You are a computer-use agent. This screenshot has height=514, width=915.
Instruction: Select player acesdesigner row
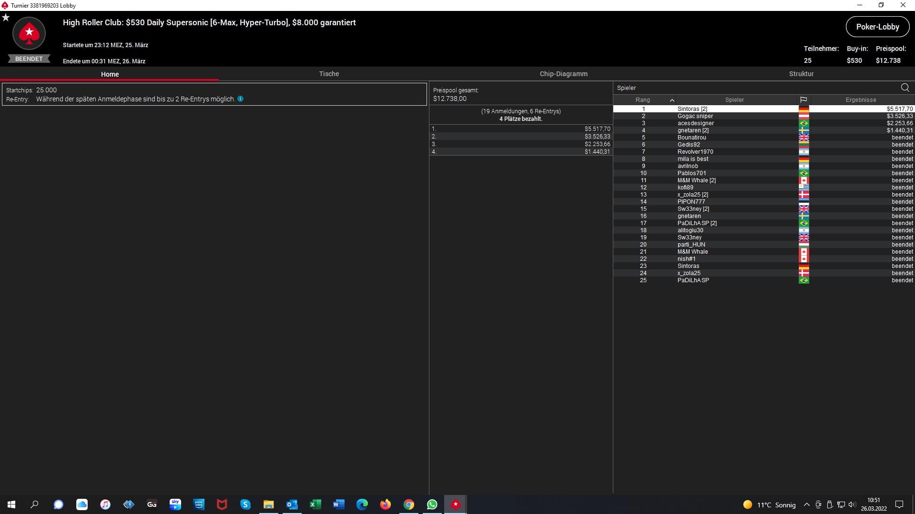pos(695,123)
